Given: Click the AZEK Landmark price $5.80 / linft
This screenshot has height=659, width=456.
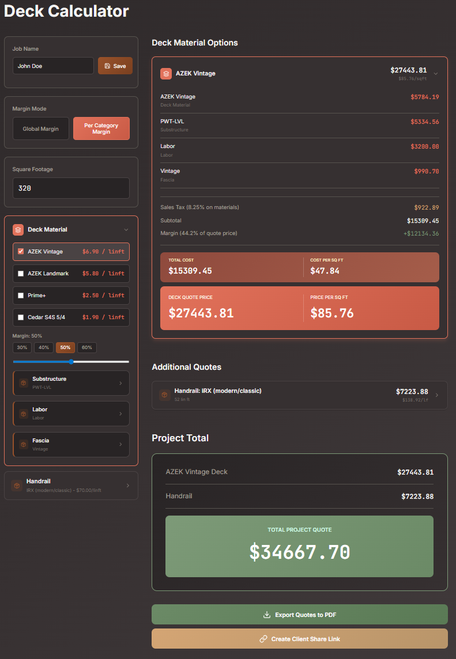Looking at the screenshot, I should click(x=104, y=274).
